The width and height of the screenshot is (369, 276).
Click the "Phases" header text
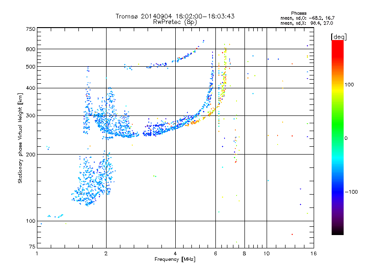click(x=298, y=13)
